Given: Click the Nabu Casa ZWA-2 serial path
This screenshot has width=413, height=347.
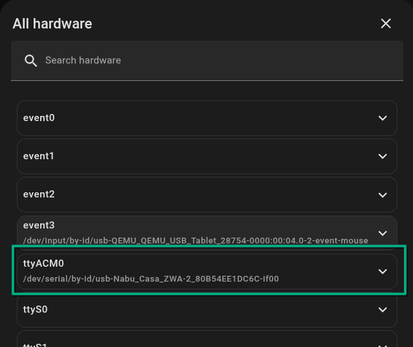Looking at the screenshot, I should (x=151, y=279).
